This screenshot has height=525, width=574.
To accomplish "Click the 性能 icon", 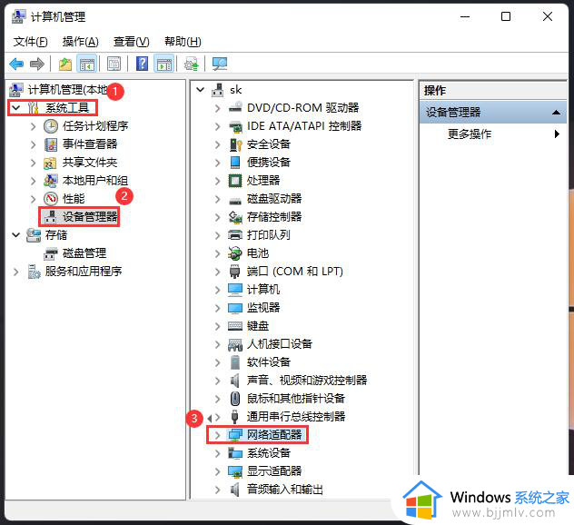I will [x=51, y=199].
